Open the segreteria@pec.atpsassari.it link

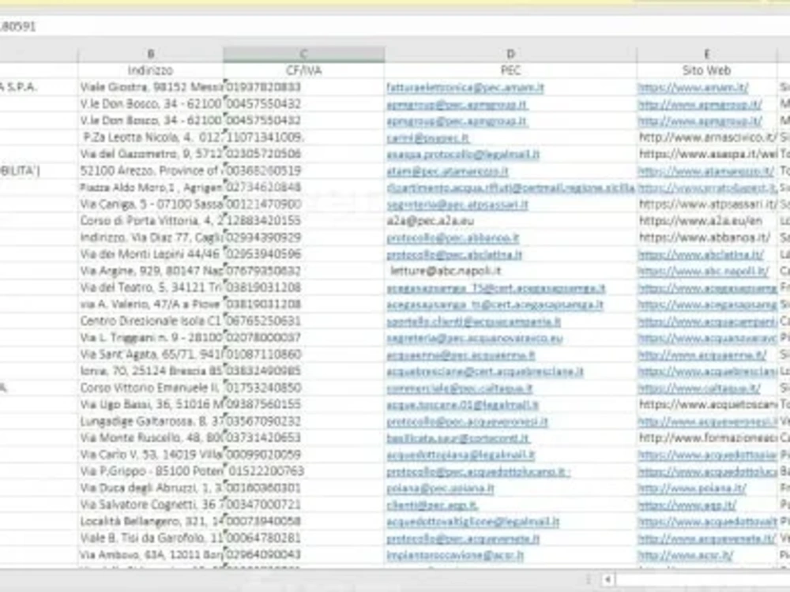(457, 204)
